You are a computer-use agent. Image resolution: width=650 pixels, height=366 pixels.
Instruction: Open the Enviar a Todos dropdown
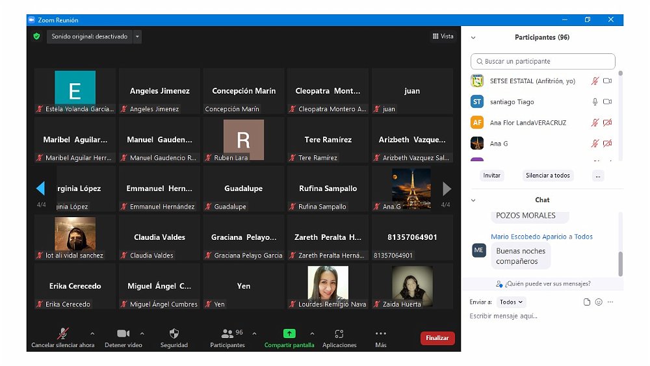[x=511, y=302]
